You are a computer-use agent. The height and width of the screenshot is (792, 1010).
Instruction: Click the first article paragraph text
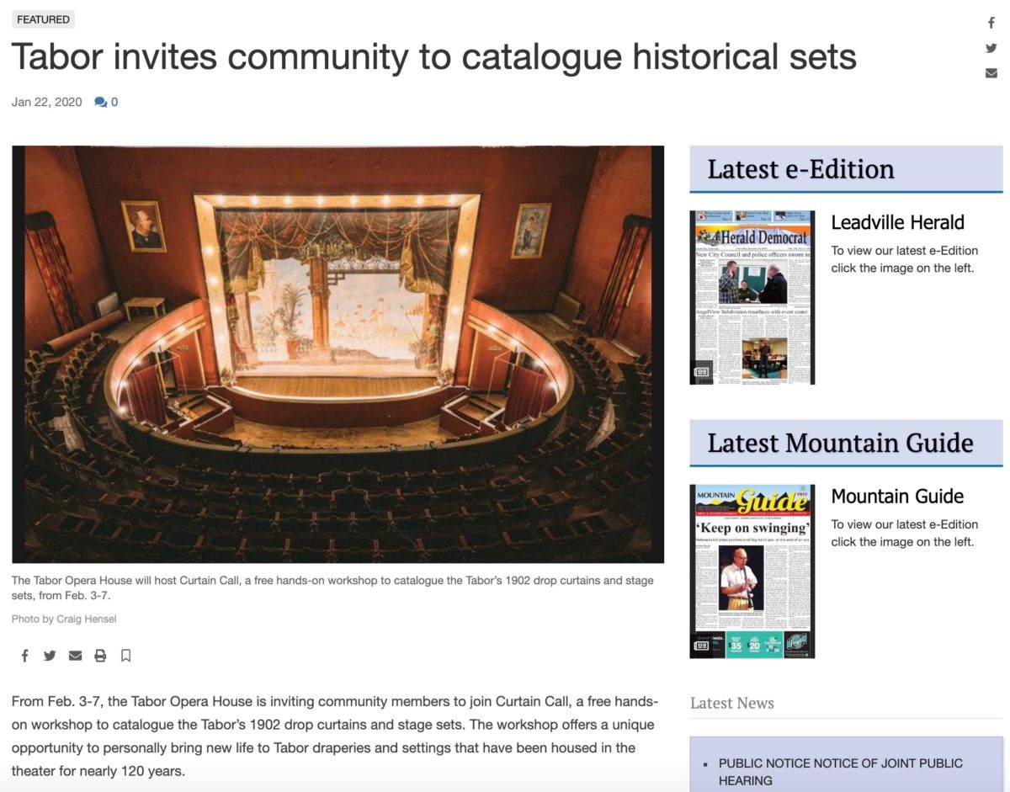pos(335,736)
